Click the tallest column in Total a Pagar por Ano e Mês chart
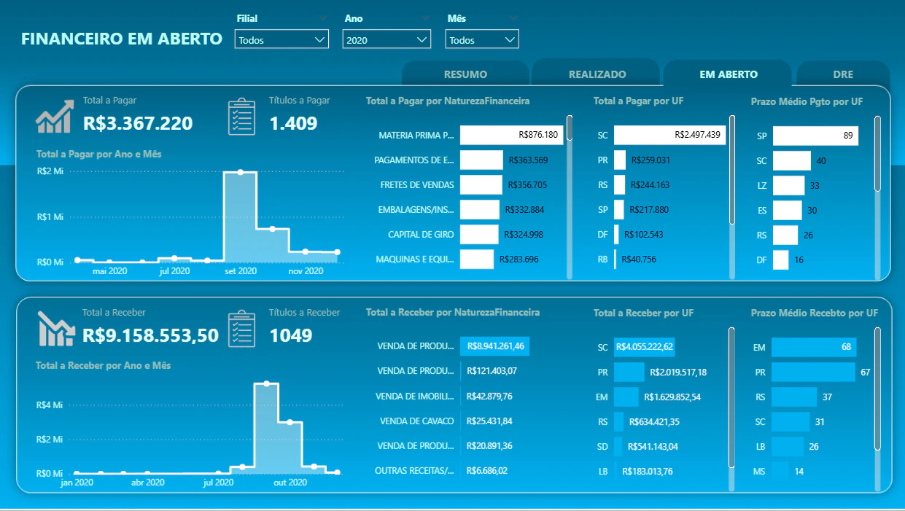Viewport: 905px width, 511px height. pyautogui.click(x=240, y=217)
